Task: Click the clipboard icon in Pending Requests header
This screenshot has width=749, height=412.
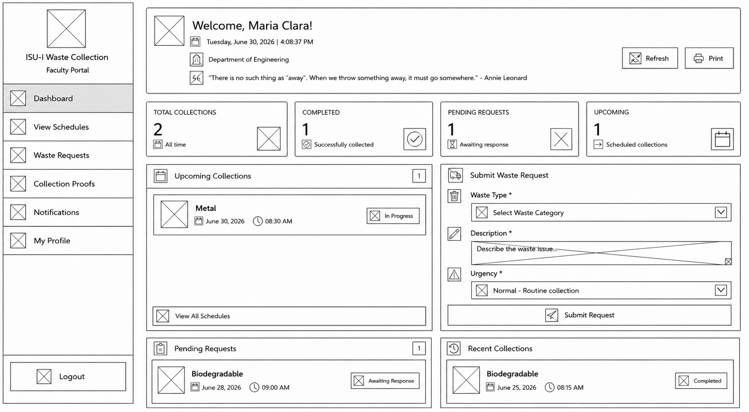Action: tap(161, 349)
